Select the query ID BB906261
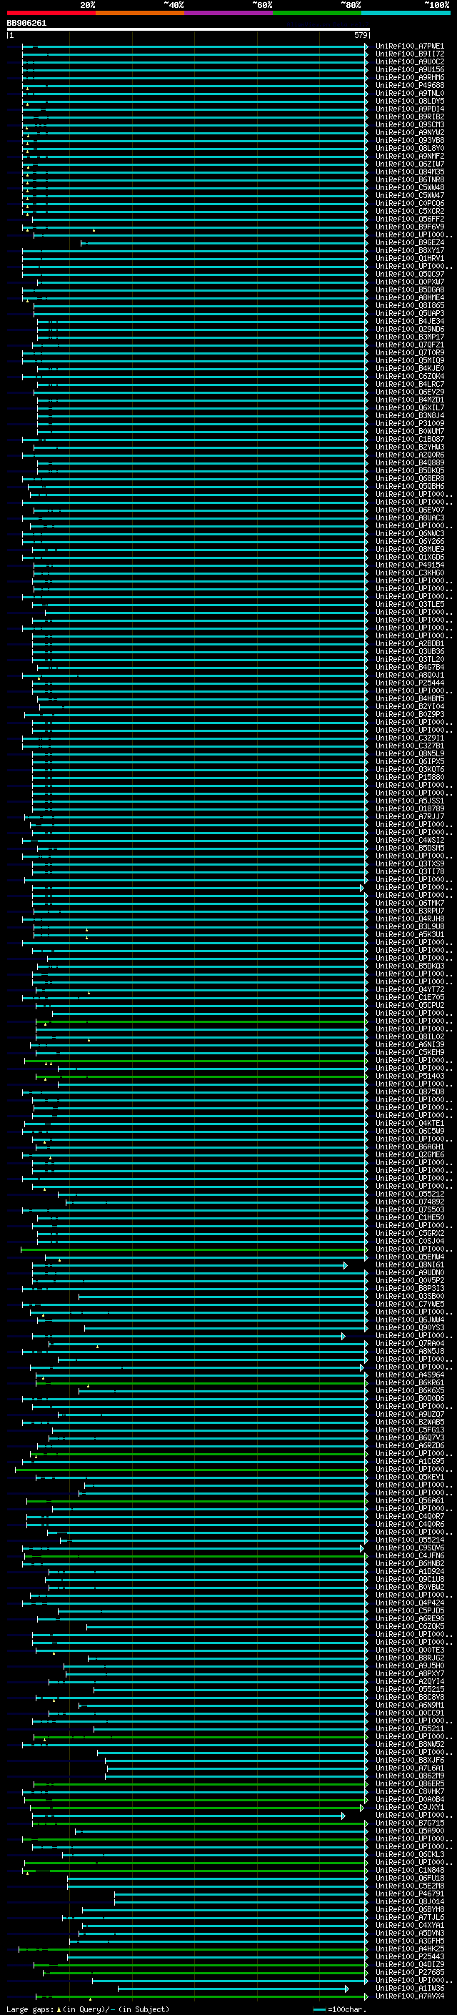 26,24
